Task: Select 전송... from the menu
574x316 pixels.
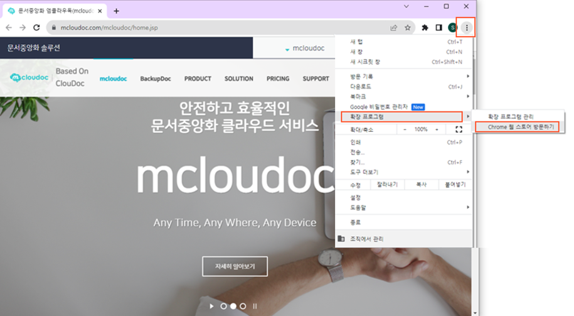Action: click(404, 152)
